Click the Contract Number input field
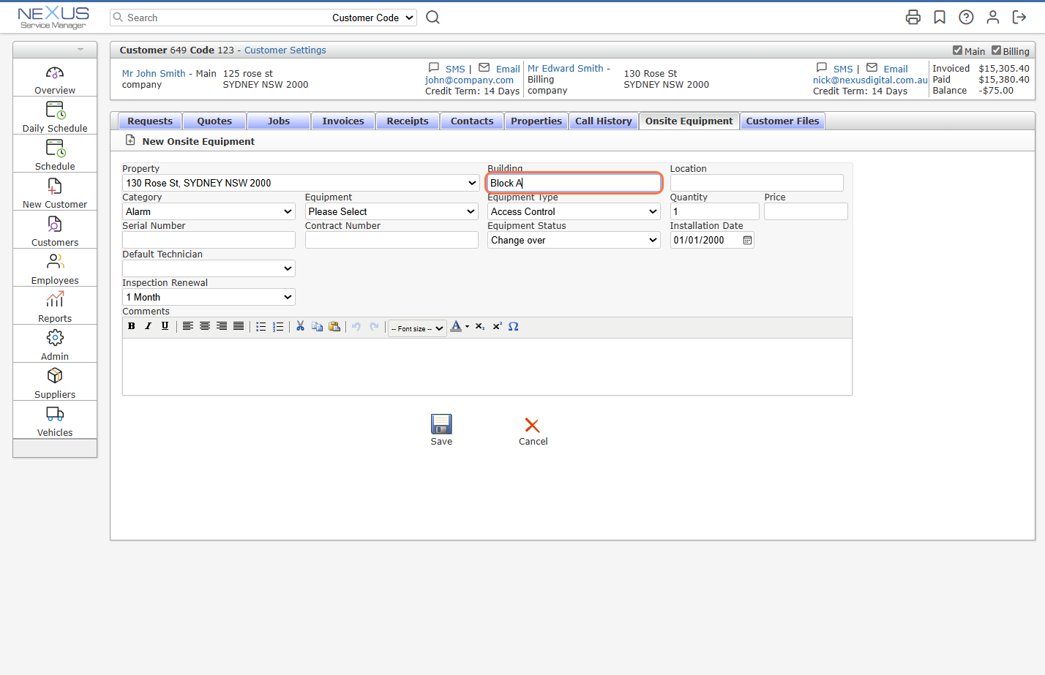Screen dimensions: 1045x675 [x=392, y=240]
